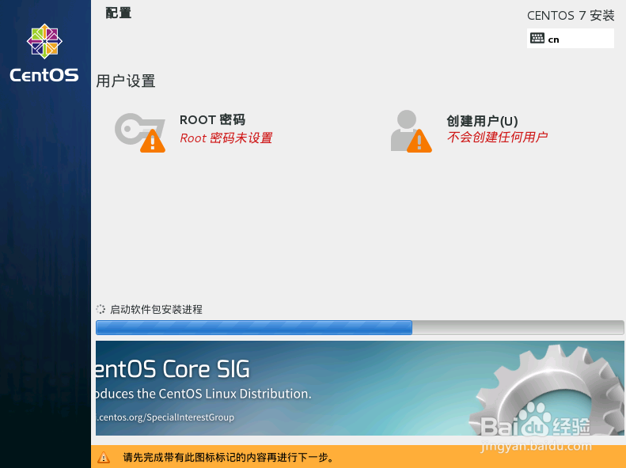The height and width of the screenshot is (468, 626).
Task: Click the CentOS wordmark in sidebar
Action: pos(44,75)
